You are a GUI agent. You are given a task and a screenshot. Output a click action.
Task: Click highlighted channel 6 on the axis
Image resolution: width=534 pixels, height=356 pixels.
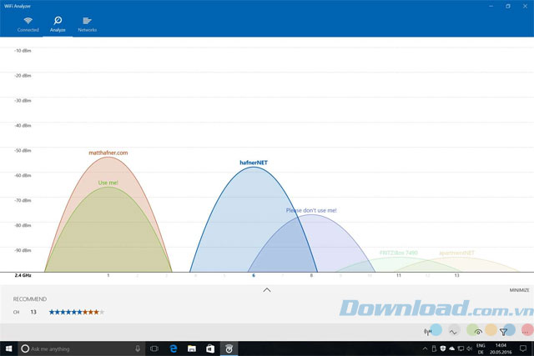[254, 275]
